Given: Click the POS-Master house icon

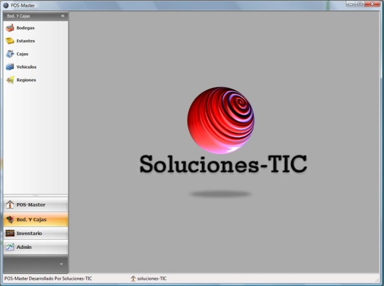Looking at the screenshot, I should (10, 204).
